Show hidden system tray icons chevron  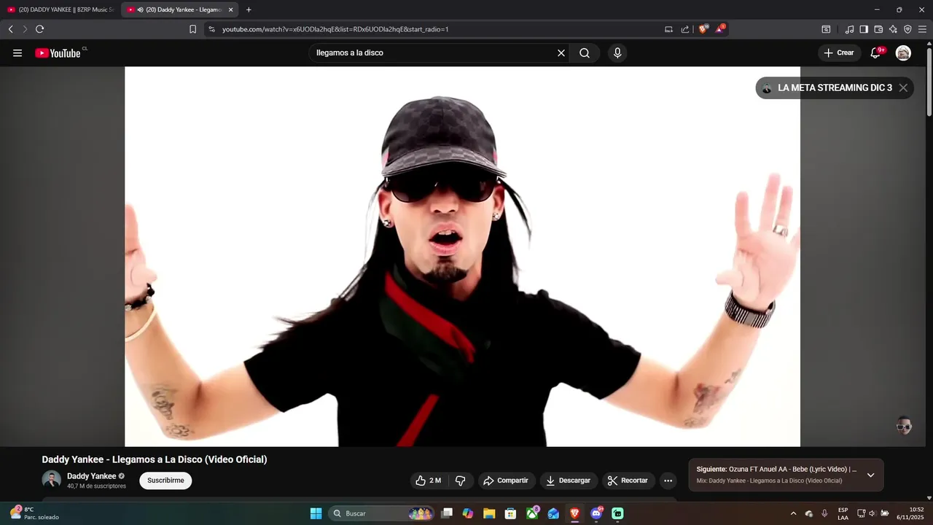pyautogui.click(x=793, y=513)
